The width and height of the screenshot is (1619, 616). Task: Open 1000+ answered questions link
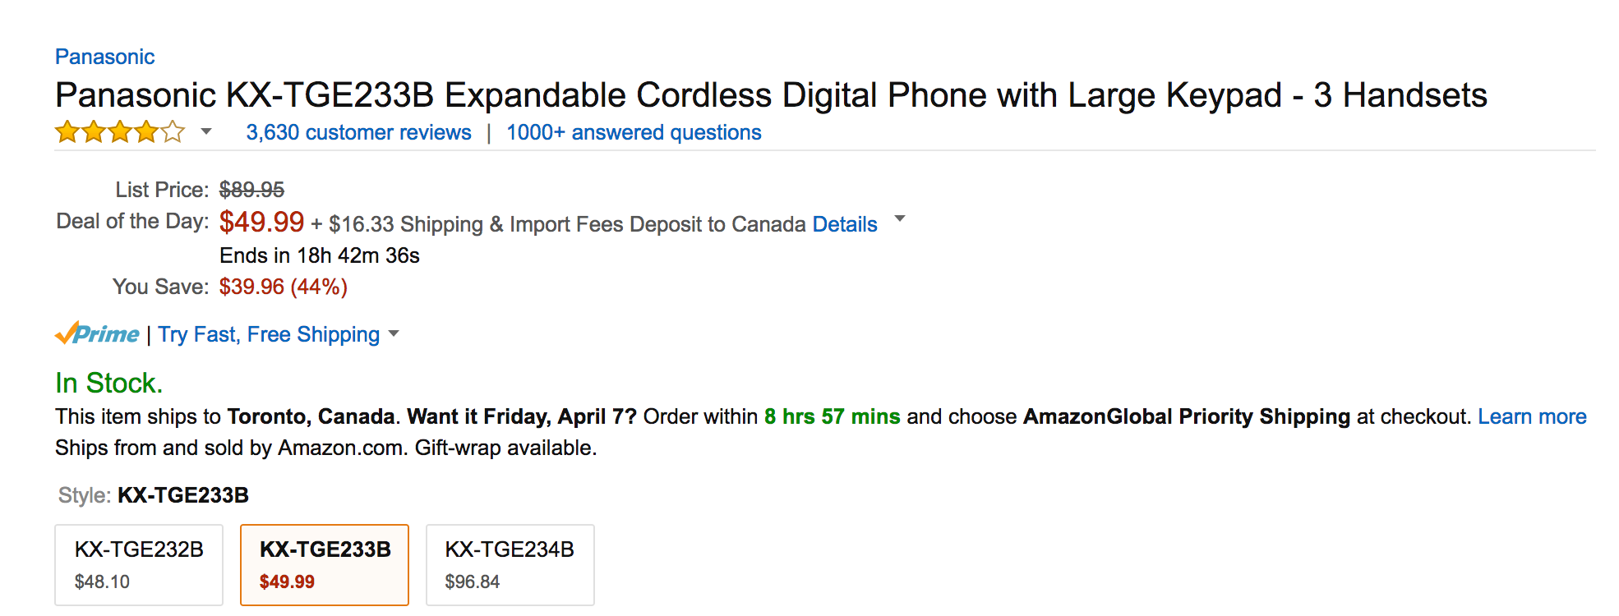pos(634,132)
